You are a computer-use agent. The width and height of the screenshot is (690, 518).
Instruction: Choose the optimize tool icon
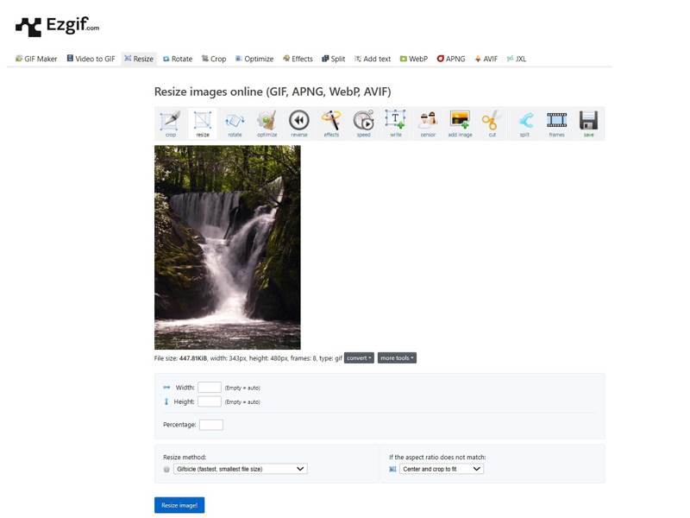267,123
